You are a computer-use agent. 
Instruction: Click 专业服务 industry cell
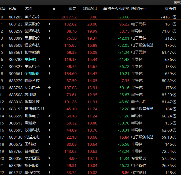pos(139,158)
